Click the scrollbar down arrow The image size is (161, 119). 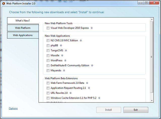pos(152,101)
